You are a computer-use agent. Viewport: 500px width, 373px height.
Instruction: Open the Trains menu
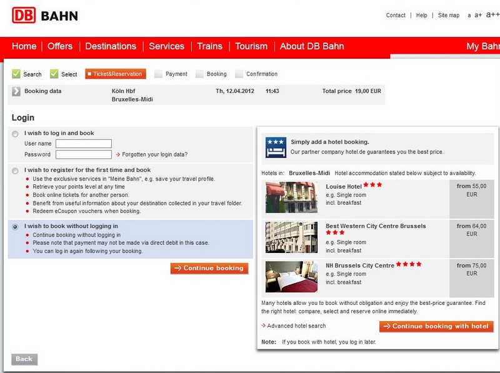coord(209,46)
